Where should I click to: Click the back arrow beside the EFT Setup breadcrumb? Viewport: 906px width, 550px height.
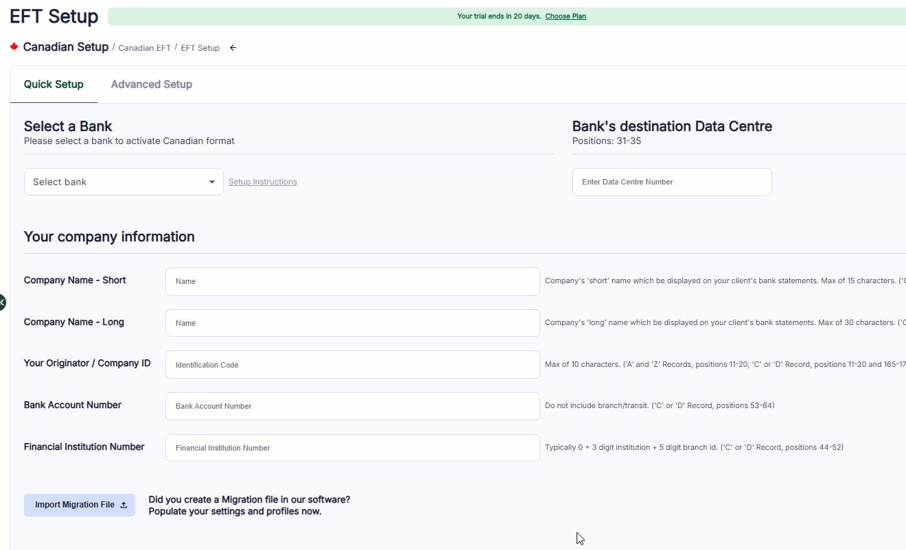tap(233, 48)
